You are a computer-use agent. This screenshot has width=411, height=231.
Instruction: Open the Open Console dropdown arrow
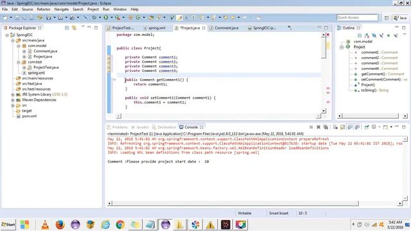391,127
